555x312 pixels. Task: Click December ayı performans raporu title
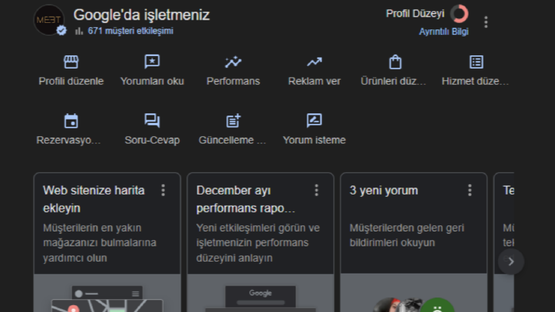pos(246,199)
